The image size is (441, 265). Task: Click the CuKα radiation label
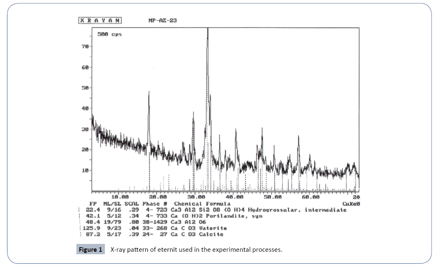coord(351,204)
